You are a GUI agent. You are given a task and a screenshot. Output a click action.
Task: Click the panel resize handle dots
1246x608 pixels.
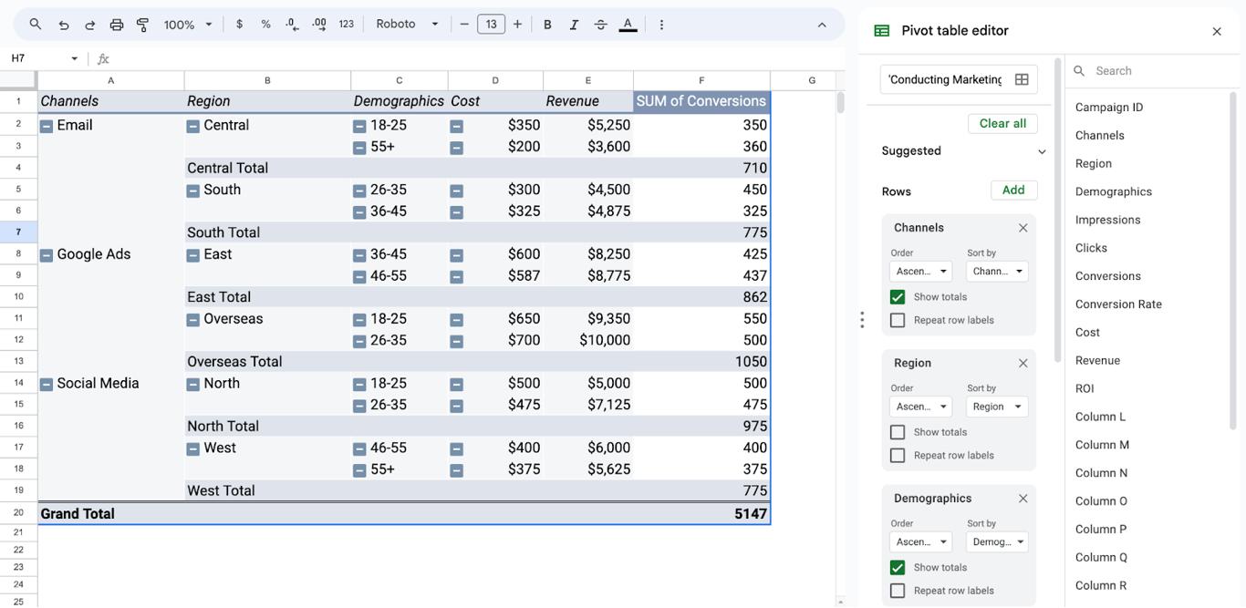862,320
